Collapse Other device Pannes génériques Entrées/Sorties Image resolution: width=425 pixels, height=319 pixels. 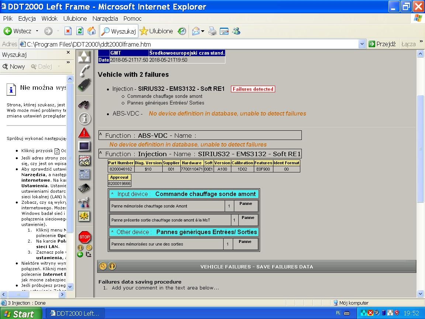[112, 232]
